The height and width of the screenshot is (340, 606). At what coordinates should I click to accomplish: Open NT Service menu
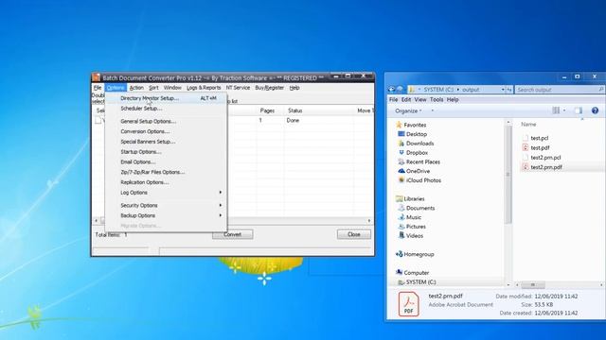click(238, 88)
